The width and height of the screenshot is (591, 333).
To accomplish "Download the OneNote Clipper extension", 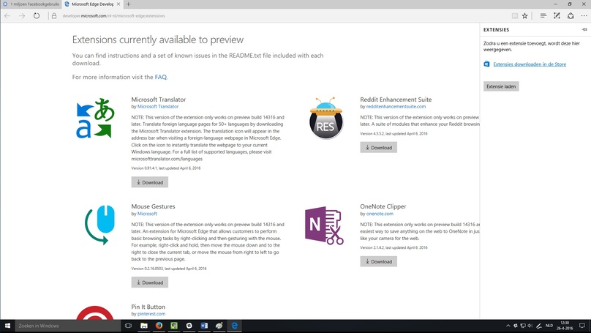I will [378, 261].
